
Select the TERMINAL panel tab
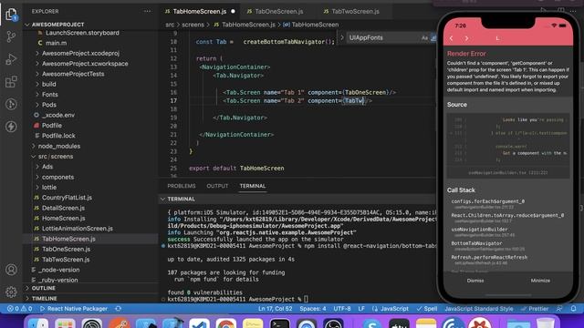(253, 186)
